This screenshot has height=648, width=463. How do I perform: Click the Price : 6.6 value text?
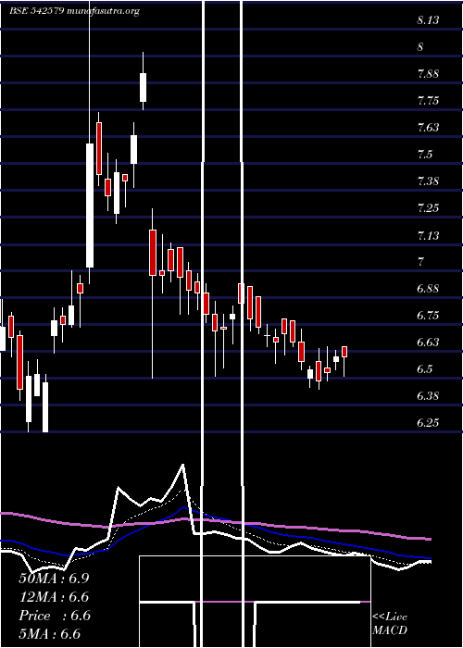click(x=54, y=616)
